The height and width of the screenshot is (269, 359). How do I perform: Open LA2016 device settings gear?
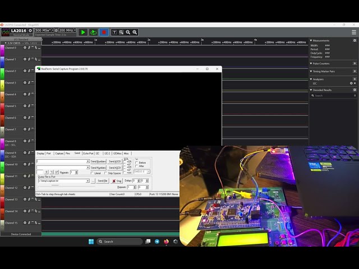coord(30,30)
